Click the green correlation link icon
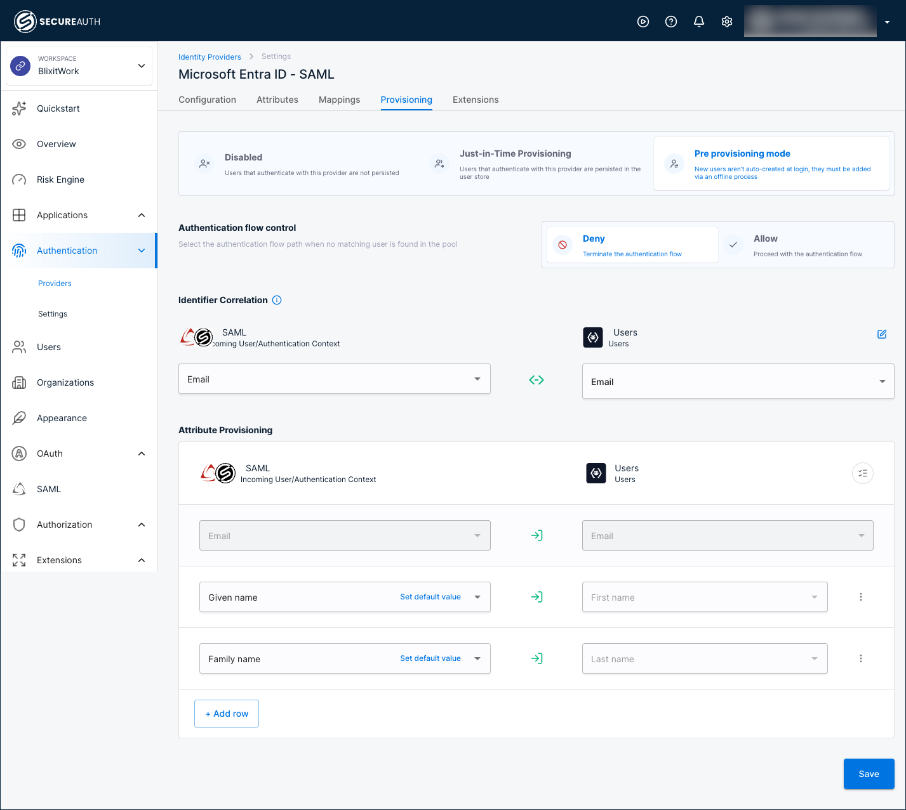The image size is (906, 810). coord(536,380)
